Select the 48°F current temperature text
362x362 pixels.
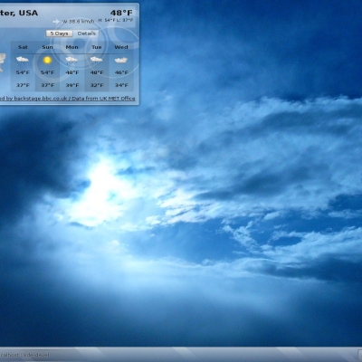coord(121,13)
